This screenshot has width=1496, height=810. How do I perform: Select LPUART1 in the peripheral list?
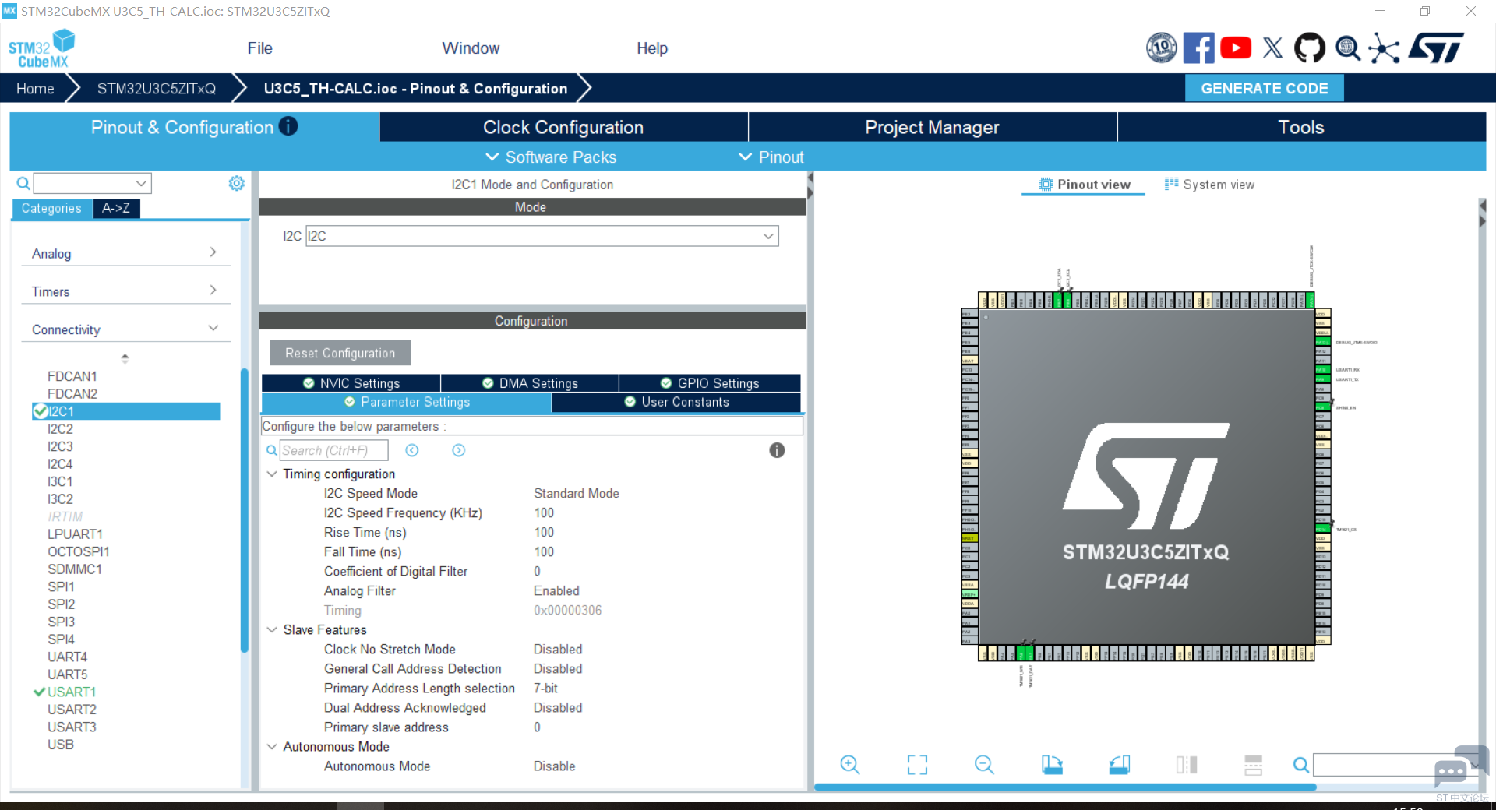tap(75, 534)
